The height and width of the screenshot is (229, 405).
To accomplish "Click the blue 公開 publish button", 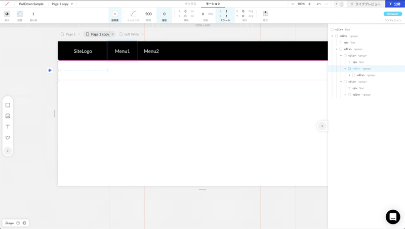I will coord(395,4).
